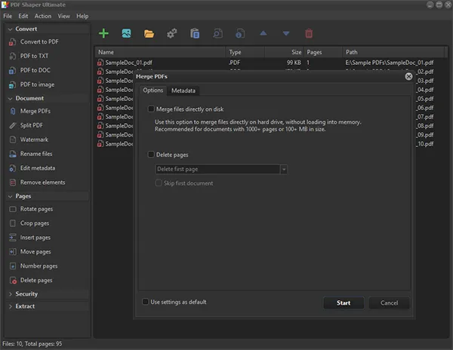This screenshot has height=350, width=453.
Task: Close the Merge PDFs dialog
Action: (x=408, y=76)
